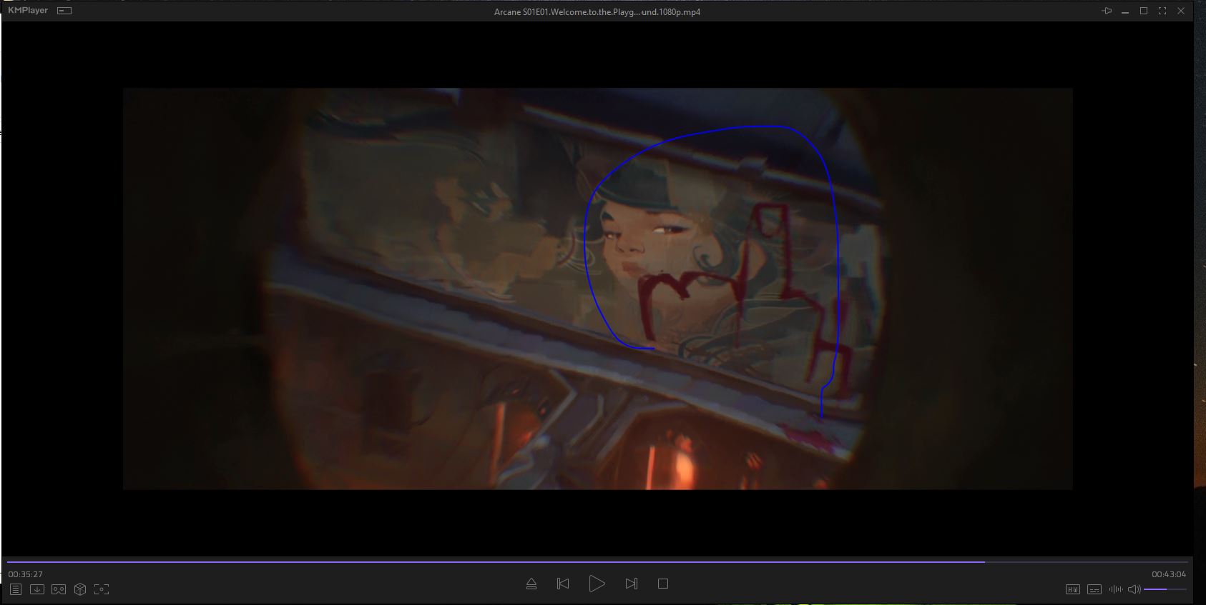Click the download video icon
Image resolution: width=1206 pixels, height=605 pixels.
coord(37,589)
